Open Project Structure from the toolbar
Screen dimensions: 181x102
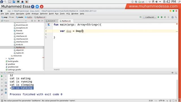(173, 17)
